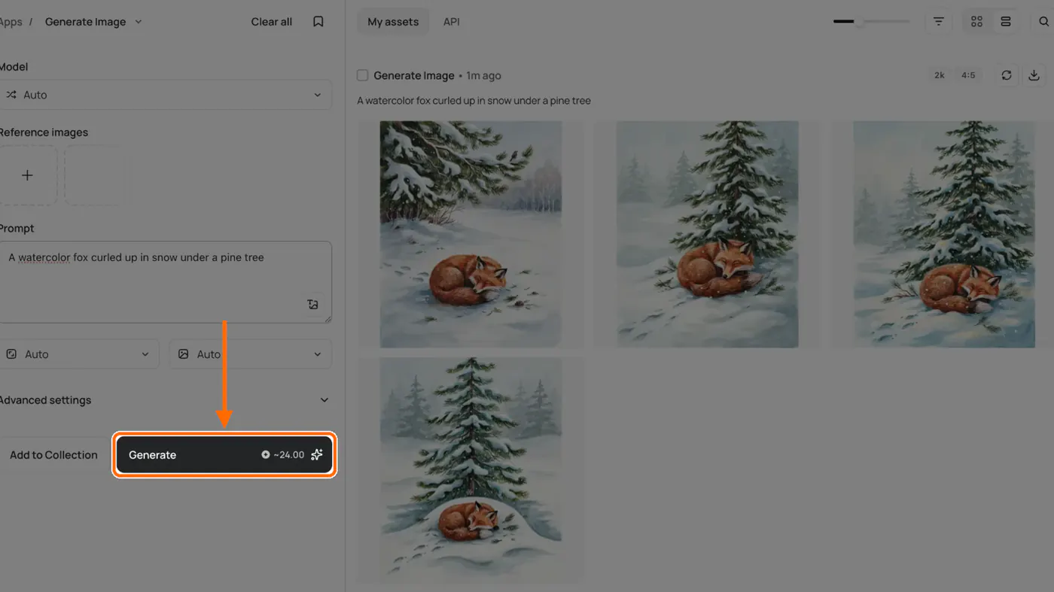The width and height of the screenshot is (1054, 592).
Task: Click the sparkle icon on Generate button
Action: [x=317, y=454]
